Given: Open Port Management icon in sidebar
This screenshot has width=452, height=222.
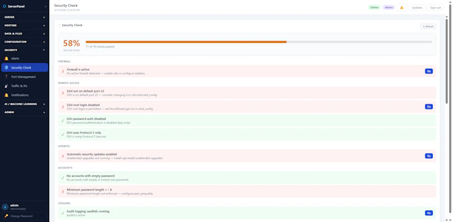Looking at the screenshot, I should coord(6,77).
